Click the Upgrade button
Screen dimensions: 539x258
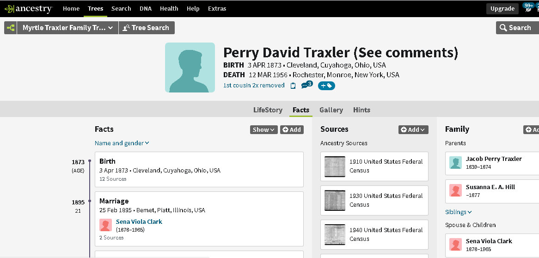tap(502, 8)
